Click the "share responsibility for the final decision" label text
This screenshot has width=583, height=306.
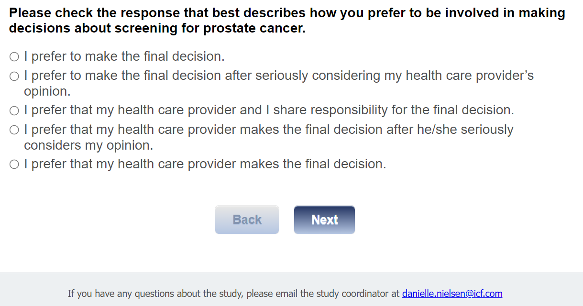click(x=393, y=110)
